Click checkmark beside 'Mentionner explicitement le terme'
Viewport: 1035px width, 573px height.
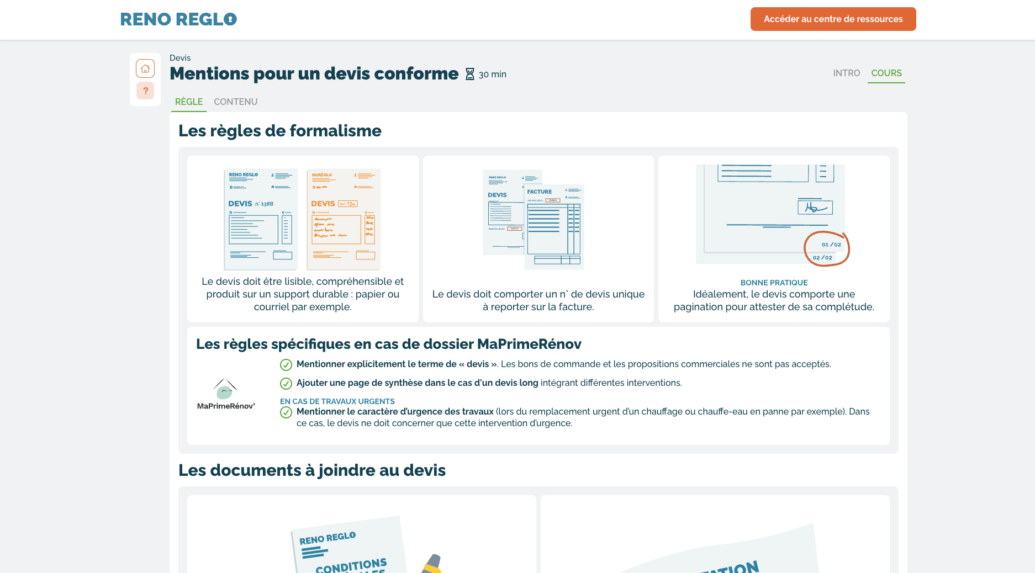pos(286,365)
